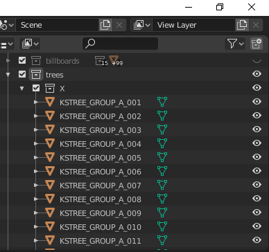Collapse the trees collection
269x252 pixels.
pyautogui.click(x=8, y=75)
